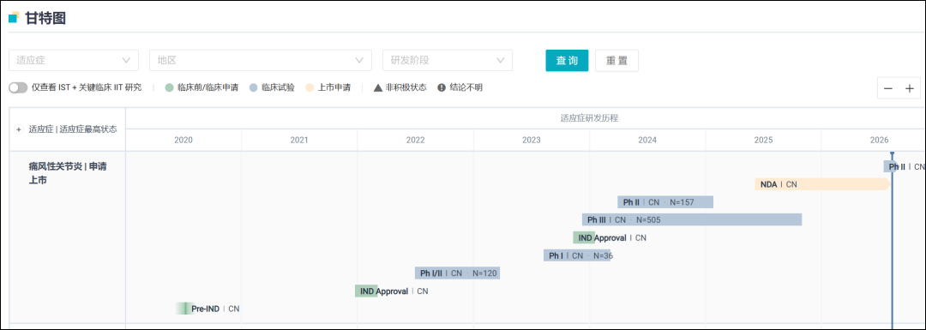Select the NDA | CN bar
Viewport: 926px width, 330px height.
822,184
